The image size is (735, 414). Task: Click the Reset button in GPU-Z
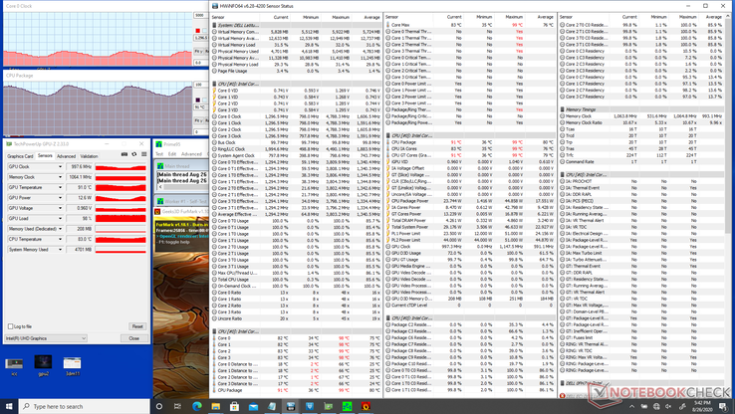(x=137, y=326)
